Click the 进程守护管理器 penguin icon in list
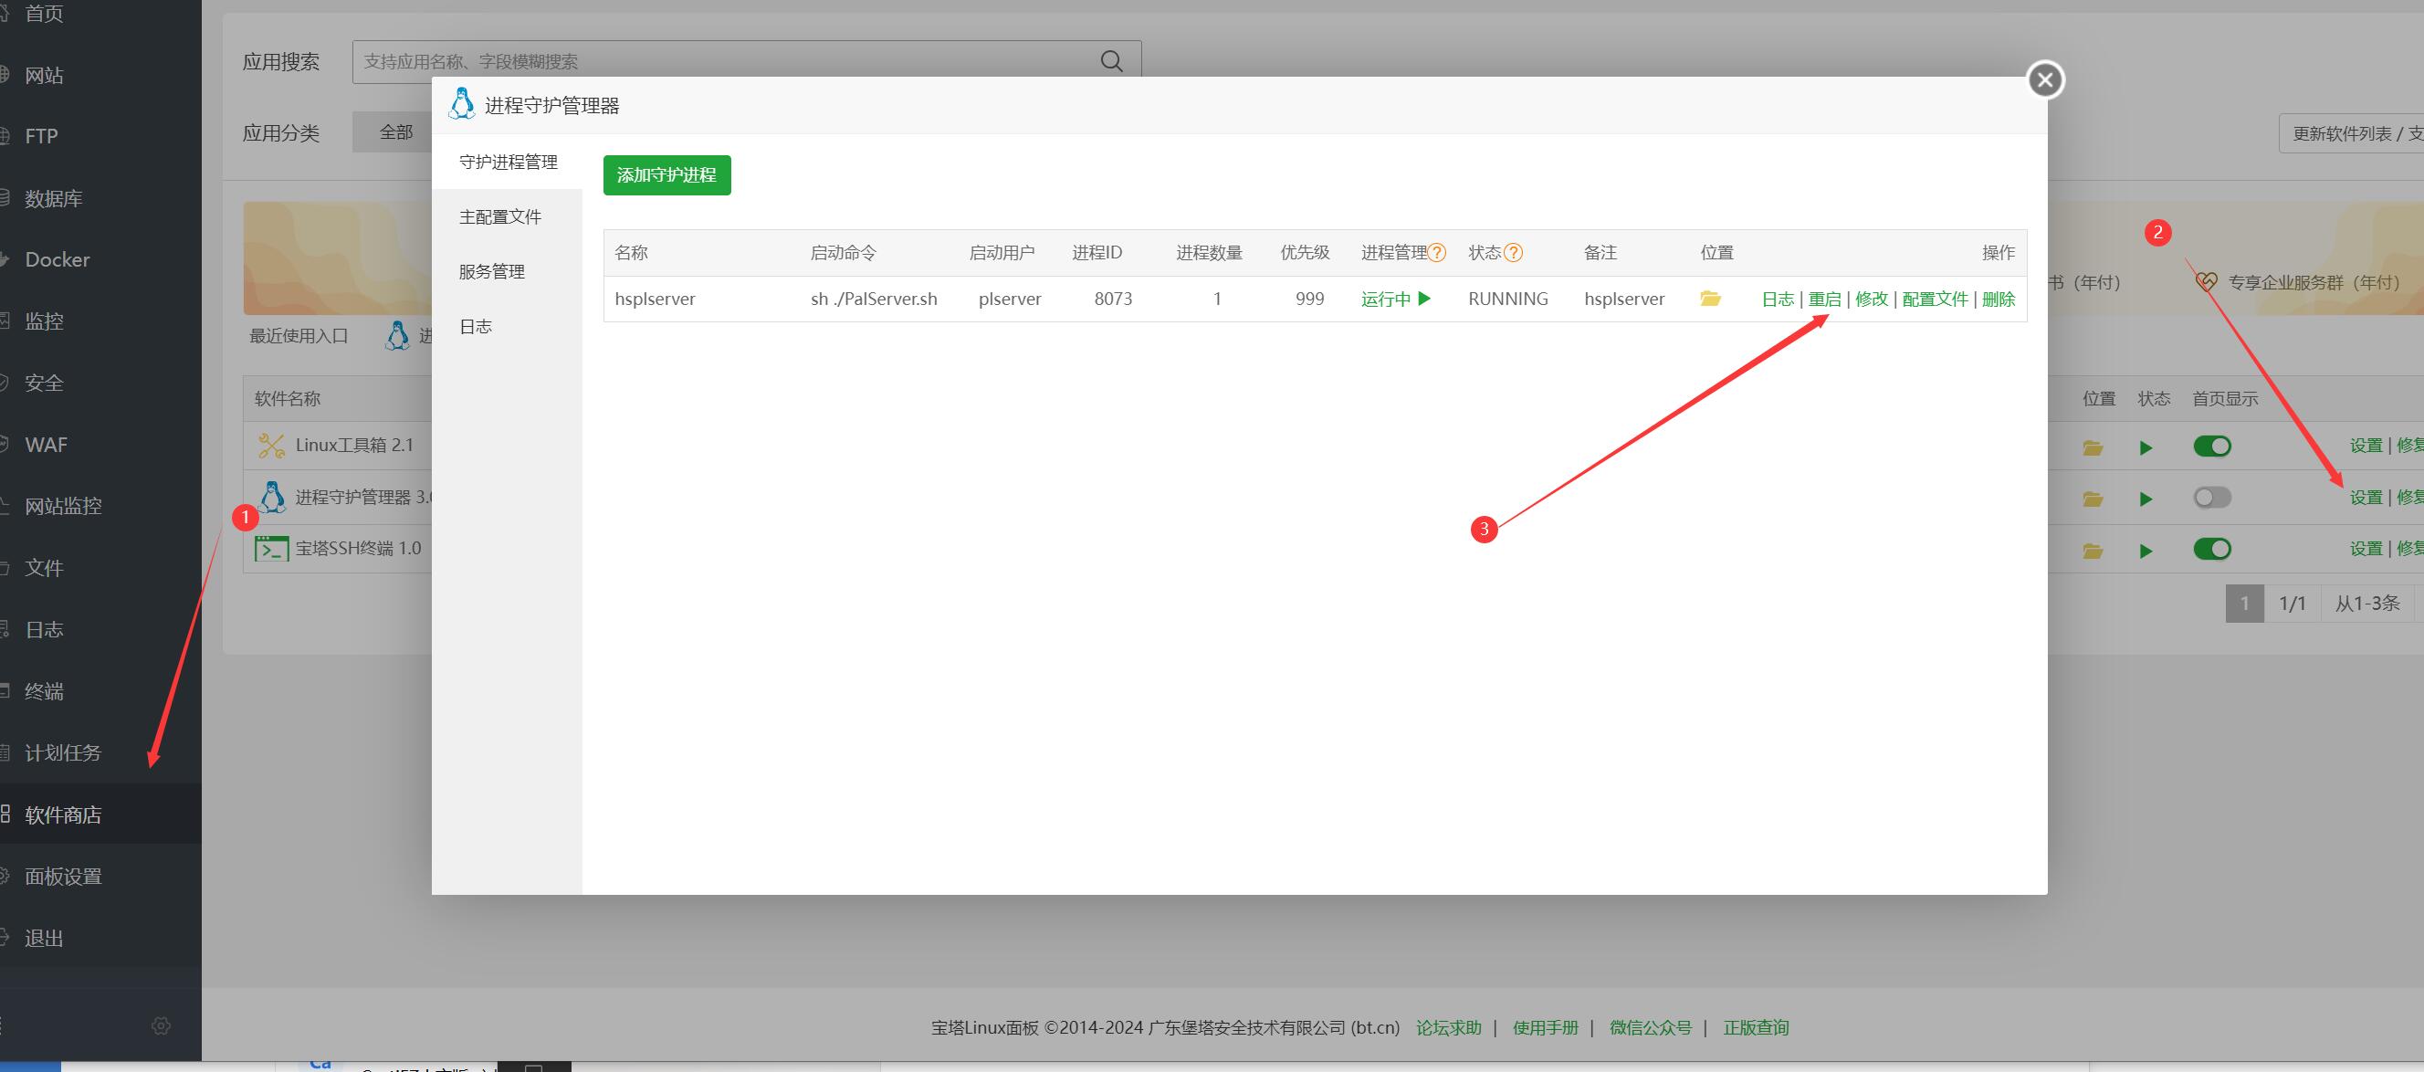 pos(272,496)
